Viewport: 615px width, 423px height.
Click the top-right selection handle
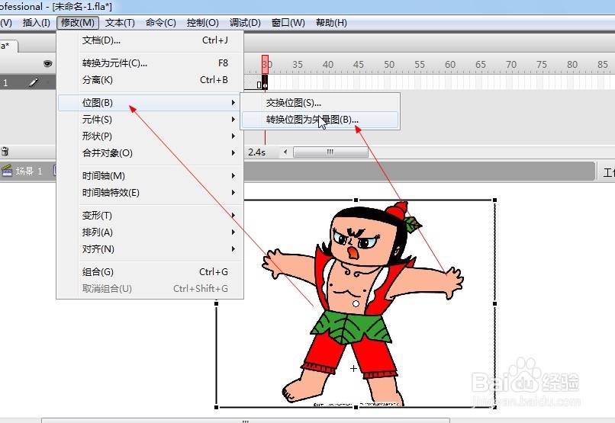point(495,200)
